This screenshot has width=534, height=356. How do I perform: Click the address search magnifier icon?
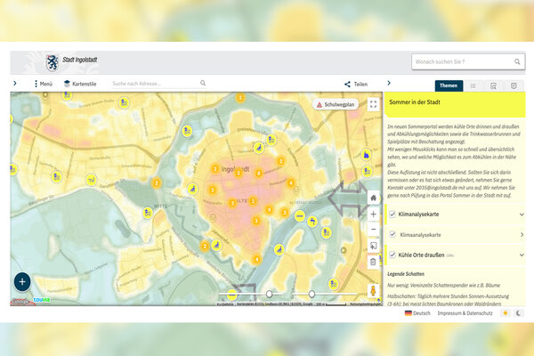pyautogui.click(x=203, y=83)
